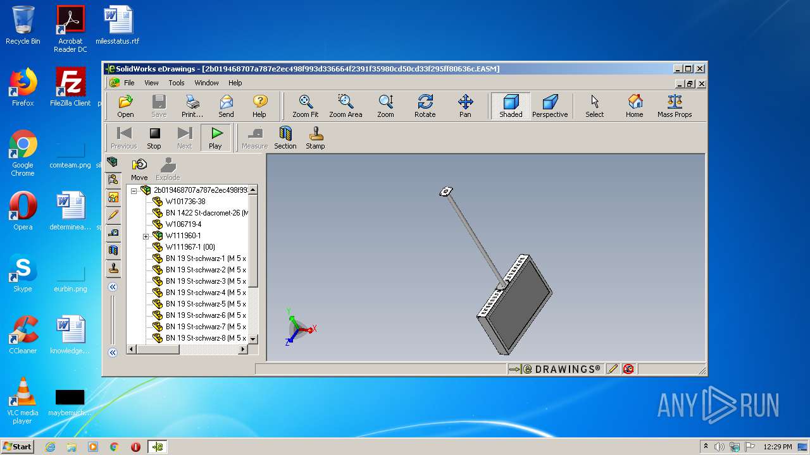Toggle Shaded display mode
This screenshot has height=455, width=810.
[511, 106]
